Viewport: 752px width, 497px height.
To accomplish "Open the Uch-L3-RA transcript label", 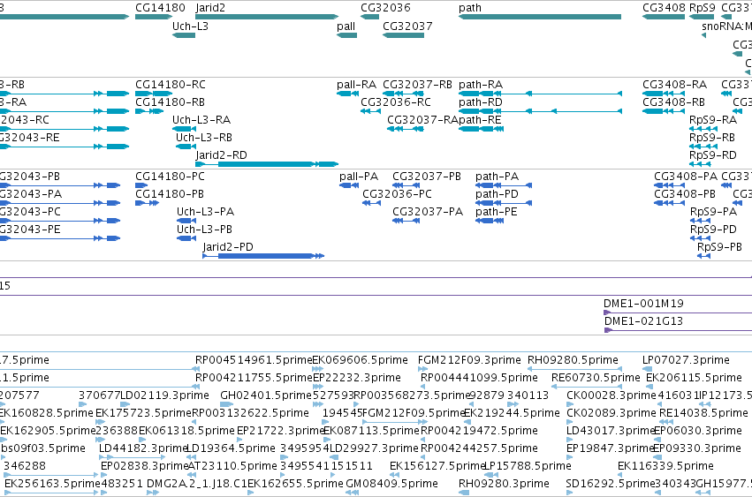I will click(201, 119).
